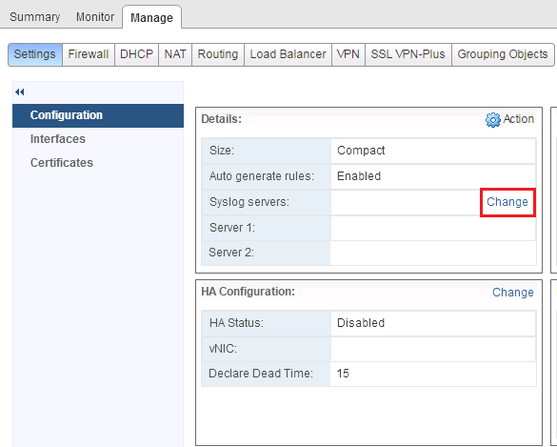
Task: Click Change link for Syslog servers
Action: [507, 202]
